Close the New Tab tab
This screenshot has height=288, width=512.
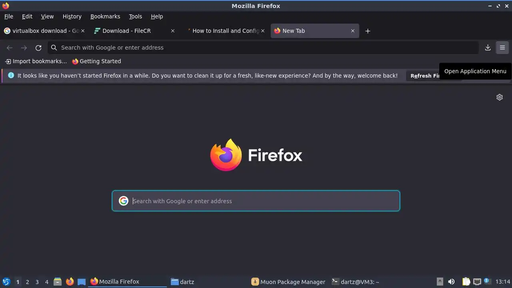click(353, 31)
